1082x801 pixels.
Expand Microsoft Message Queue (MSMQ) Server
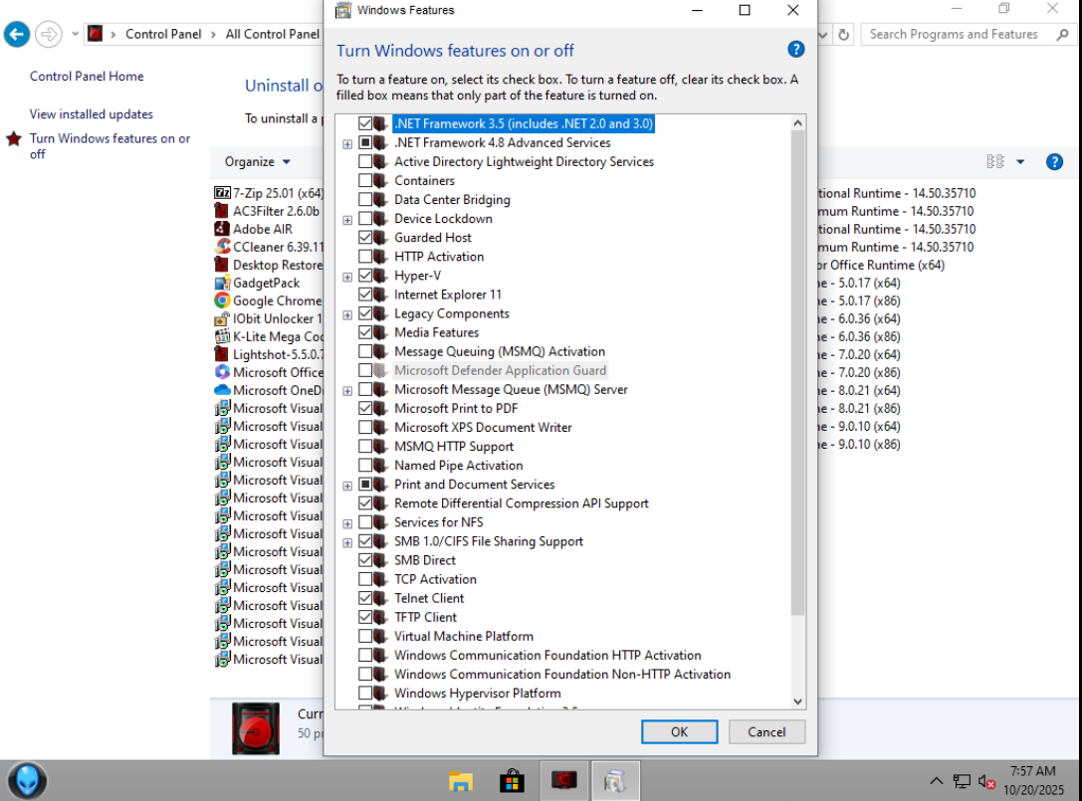pos(347,390)
